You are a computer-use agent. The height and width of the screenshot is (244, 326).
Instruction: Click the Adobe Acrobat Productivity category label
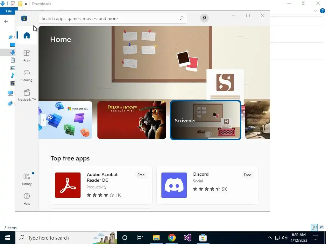96,187
